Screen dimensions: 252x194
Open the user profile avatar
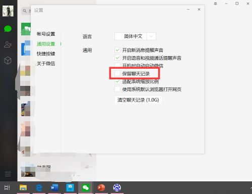tap(8, 11)
